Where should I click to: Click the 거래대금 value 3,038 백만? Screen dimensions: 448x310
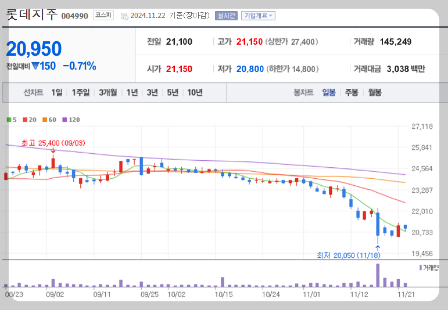click(x=406, y=69)
